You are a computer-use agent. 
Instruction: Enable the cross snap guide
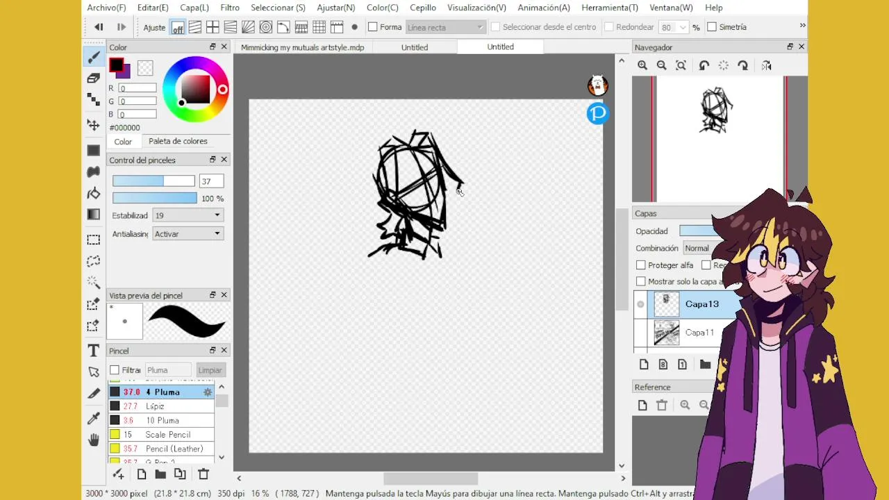pyautogui.click(x=213, y=27)
